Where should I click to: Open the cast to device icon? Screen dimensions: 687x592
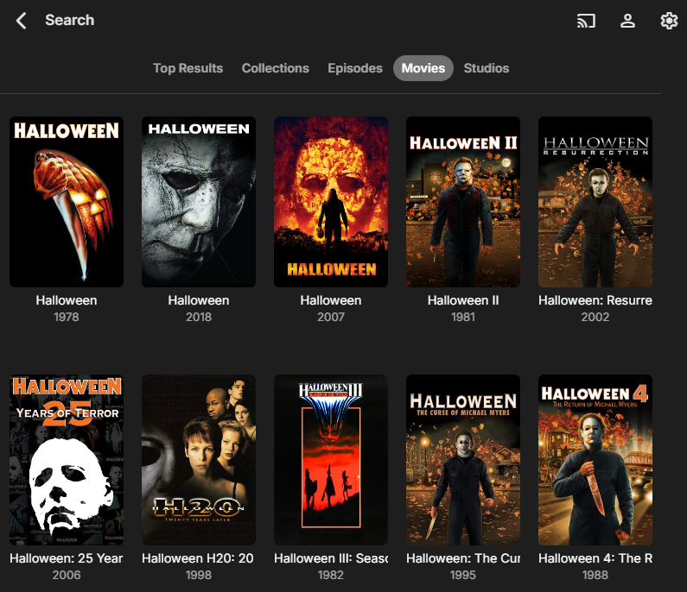586,21
